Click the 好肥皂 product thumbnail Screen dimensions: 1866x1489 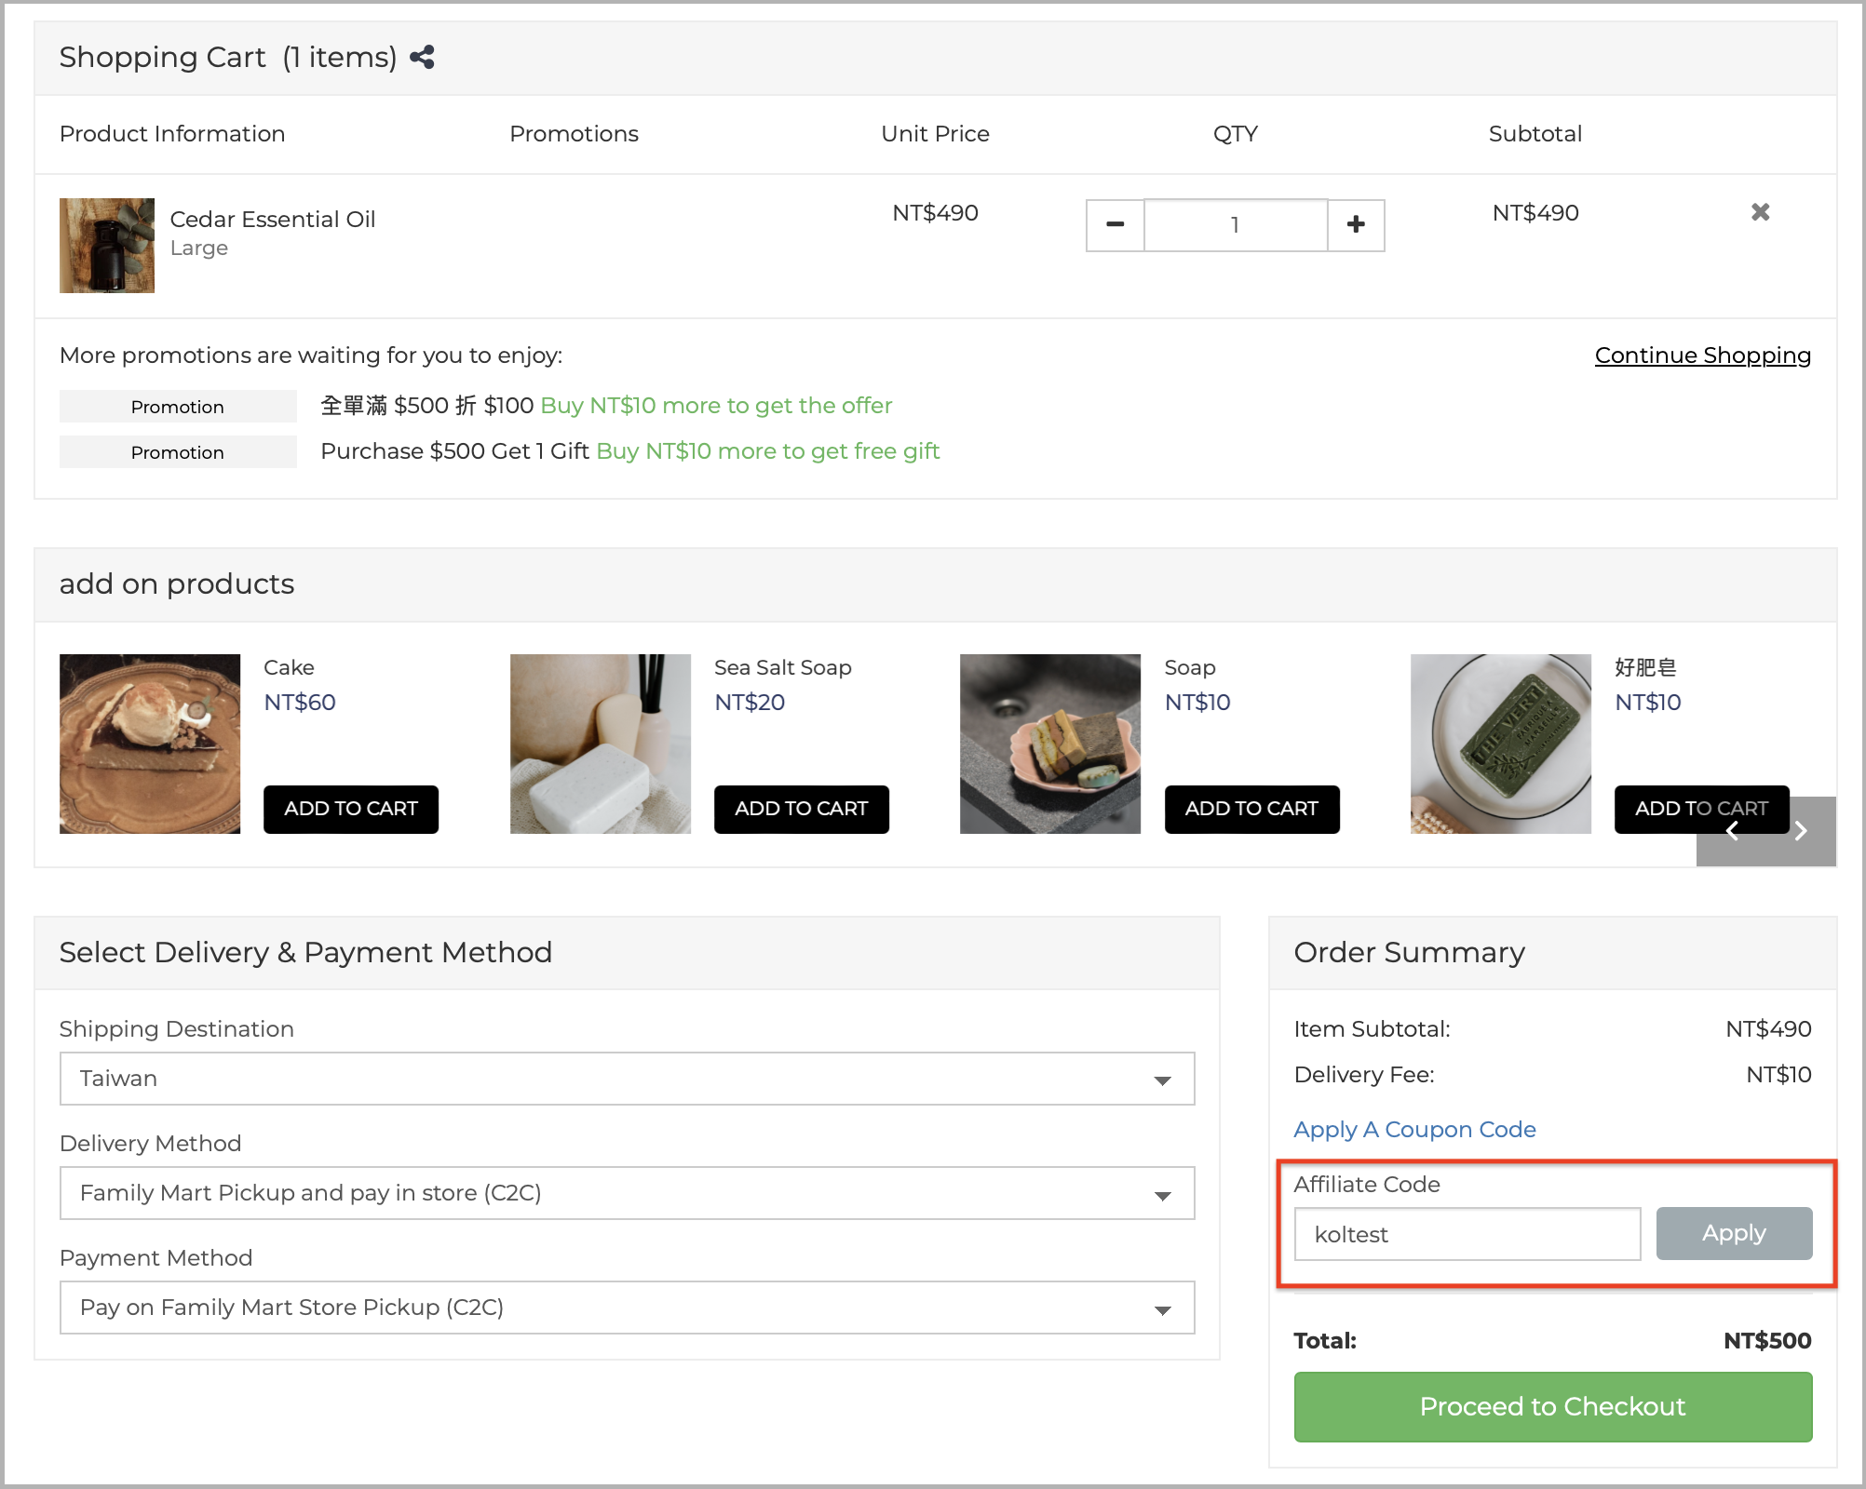[1500, 744]
